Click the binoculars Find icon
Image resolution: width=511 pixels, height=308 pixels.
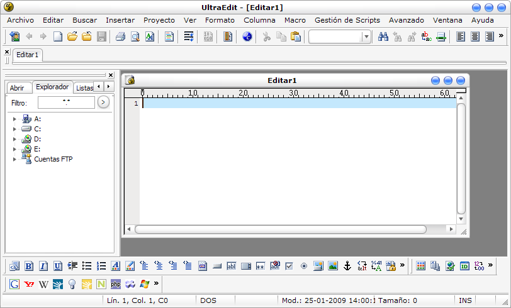coord(383,37)
